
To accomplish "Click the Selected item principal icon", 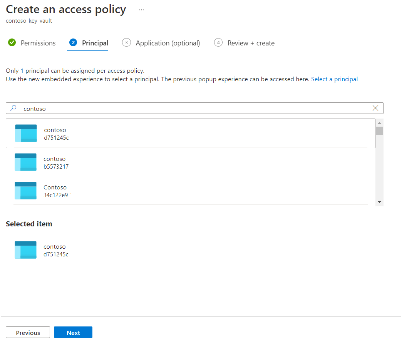I will [x=26, y=250].
